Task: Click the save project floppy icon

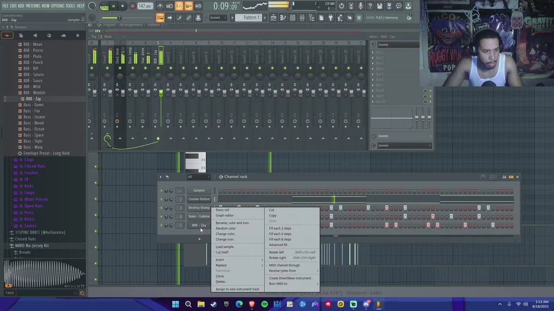Action: pyautogui.click(x=380, y=6)
